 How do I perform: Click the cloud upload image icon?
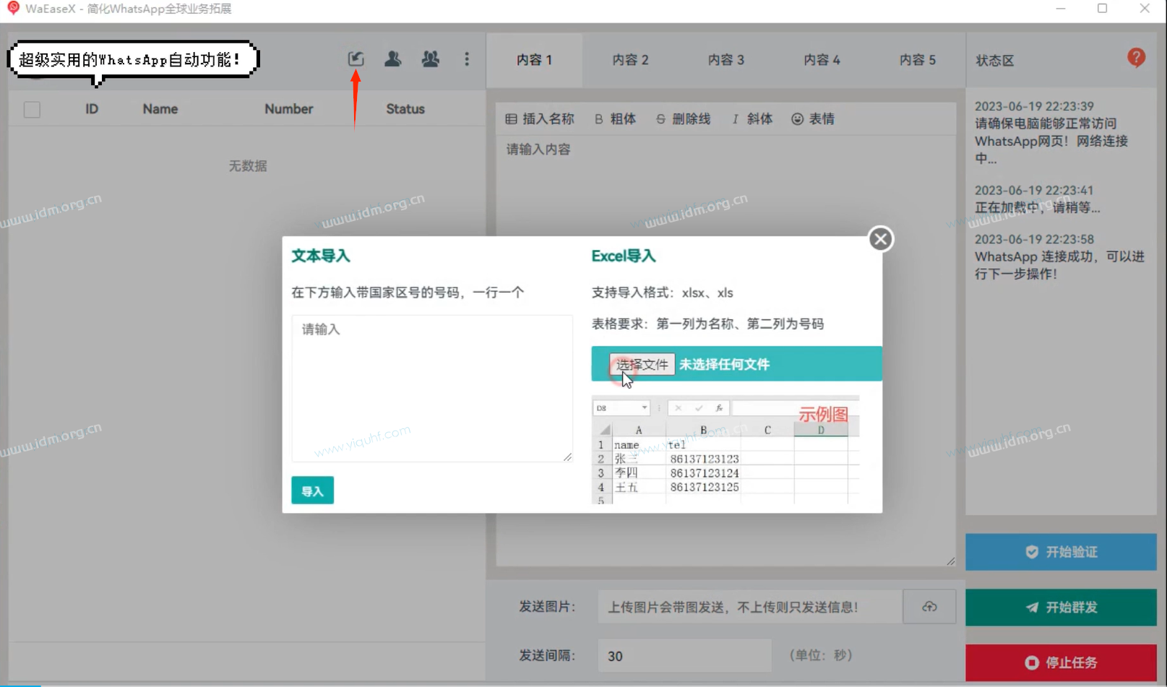pyautogui.click(x=929, y=607)
